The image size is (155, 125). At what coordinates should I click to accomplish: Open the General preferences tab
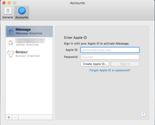click(x=8, y=13)
